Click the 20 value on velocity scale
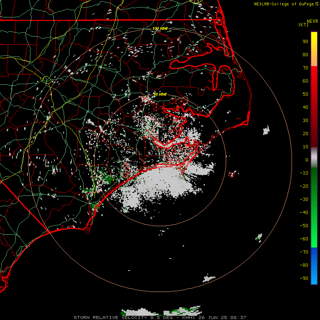 [305, 134]
